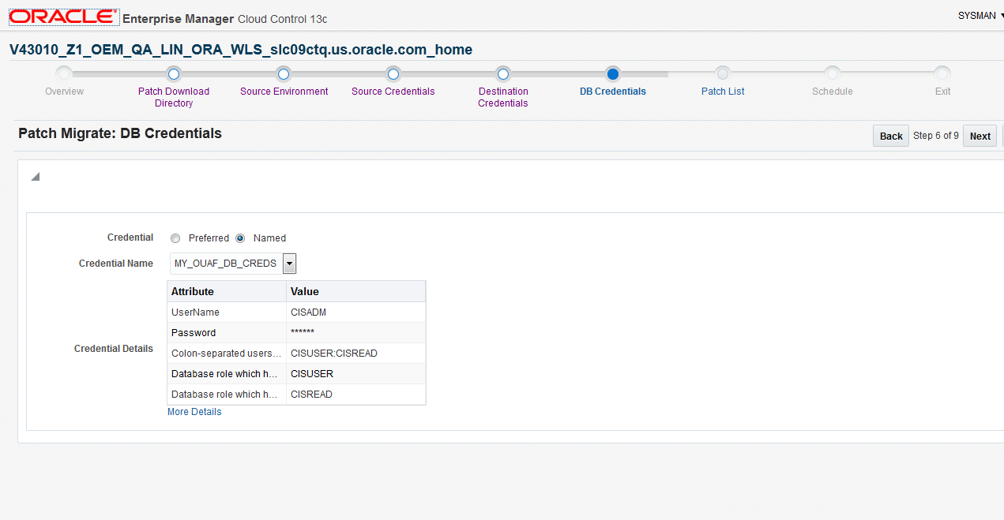
Task: Collapse the credentials section triangle
Action: pyautogui.click(x=35, y=177)
